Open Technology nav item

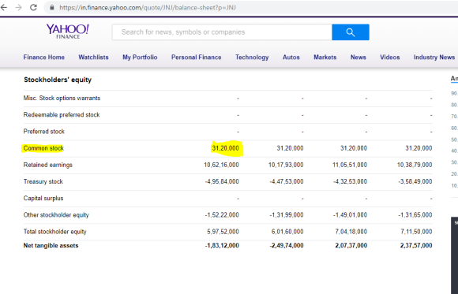pyautogui.click(x=252, y=58)
